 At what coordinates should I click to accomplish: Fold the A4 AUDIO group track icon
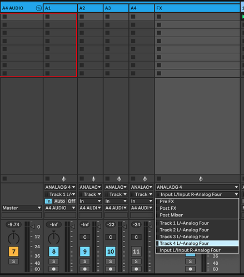pos(39,8)
